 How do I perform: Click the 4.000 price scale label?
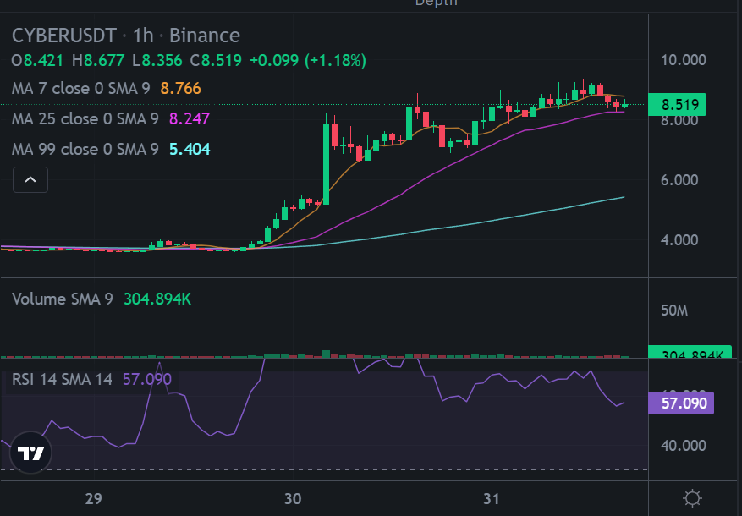point(679,240)
